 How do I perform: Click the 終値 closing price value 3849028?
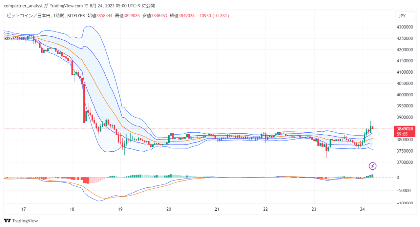tap(187, 15)
